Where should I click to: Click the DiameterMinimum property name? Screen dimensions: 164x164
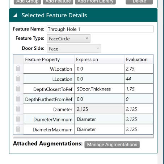pyautogui.click(x=53, y=120)
